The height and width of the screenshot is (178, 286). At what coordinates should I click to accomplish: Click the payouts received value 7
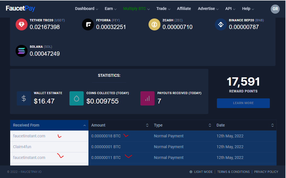[159, 101]
